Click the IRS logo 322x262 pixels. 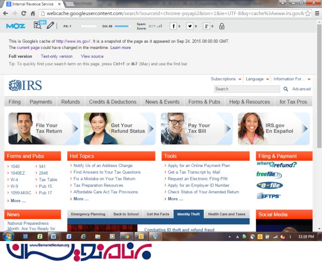coord(25,85)
